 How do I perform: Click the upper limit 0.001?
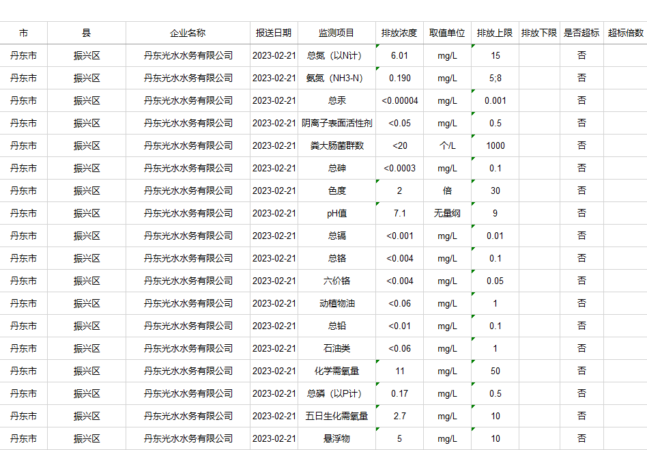tap(495, 100)
